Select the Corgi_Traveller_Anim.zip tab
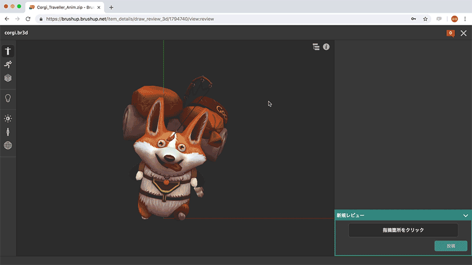Screen dimensions: 472x265 (x=65, y=7)
